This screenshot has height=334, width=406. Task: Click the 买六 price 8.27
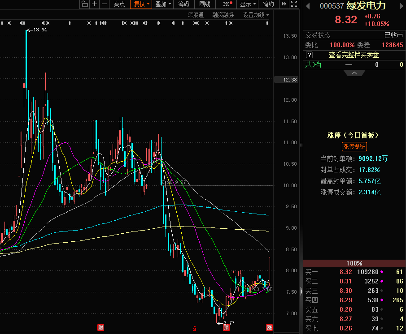pos(346,319)
